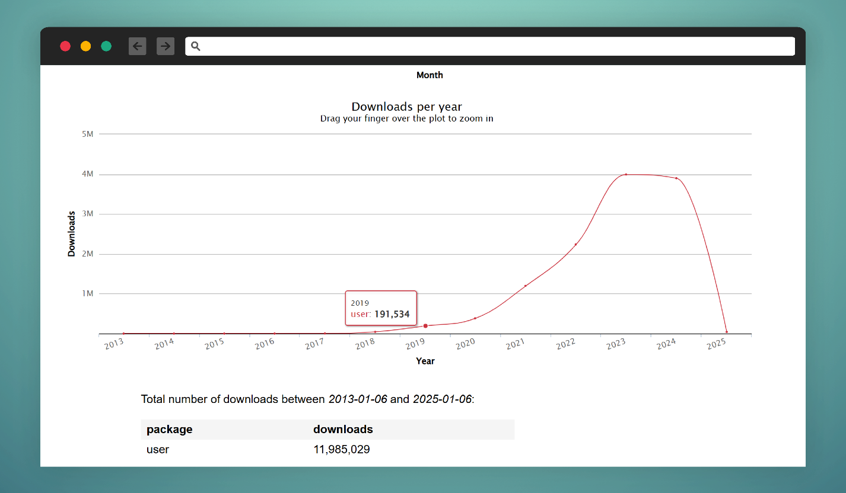The image size is (846, 493).
Task: Click the 2024 data point on line
Action: pyautogui.click(x=676, y=178)
